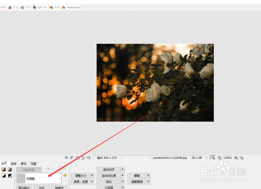Click the gray frame preview thumbnail
The image size is (261, 189).
(21, 178)
